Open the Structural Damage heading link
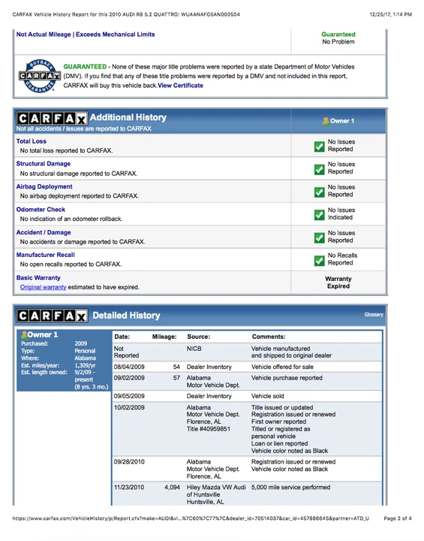Screen dimensions: 424x541 click(x=43, y=164)
